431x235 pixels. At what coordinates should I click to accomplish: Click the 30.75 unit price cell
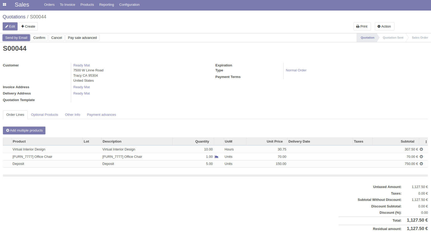267,149
